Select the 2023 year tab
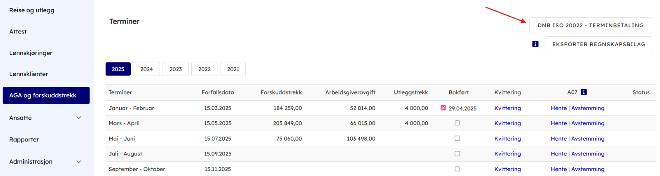The image size is (660, 176). [175, 69]
